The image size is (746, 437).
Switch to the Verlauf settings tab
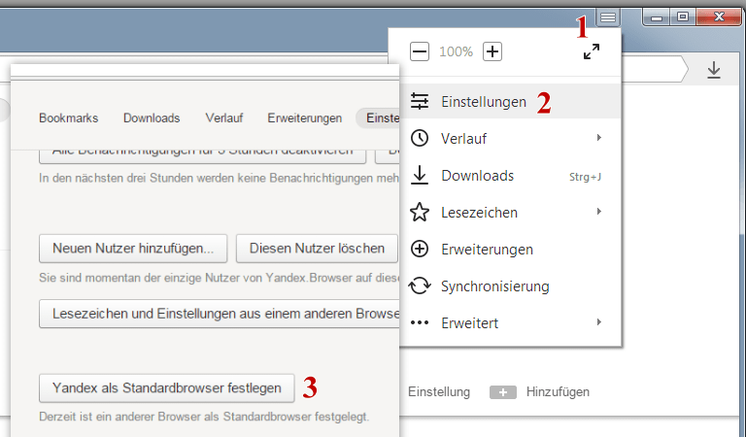coord(224,118)
